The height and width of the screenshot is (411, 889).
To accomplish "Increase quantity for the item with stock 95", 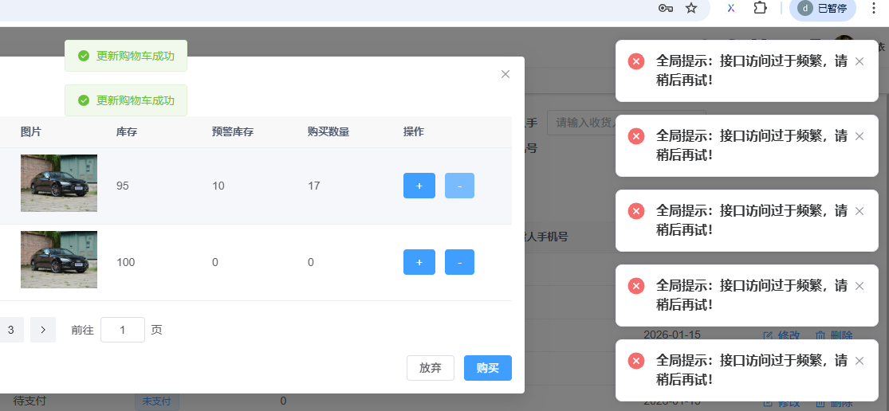I will click(x=419, y=186).
